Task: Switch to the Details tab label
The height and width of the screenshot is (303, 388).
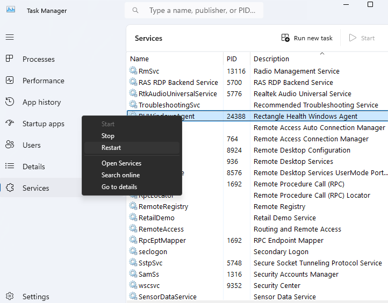Action: coord(34,167)
